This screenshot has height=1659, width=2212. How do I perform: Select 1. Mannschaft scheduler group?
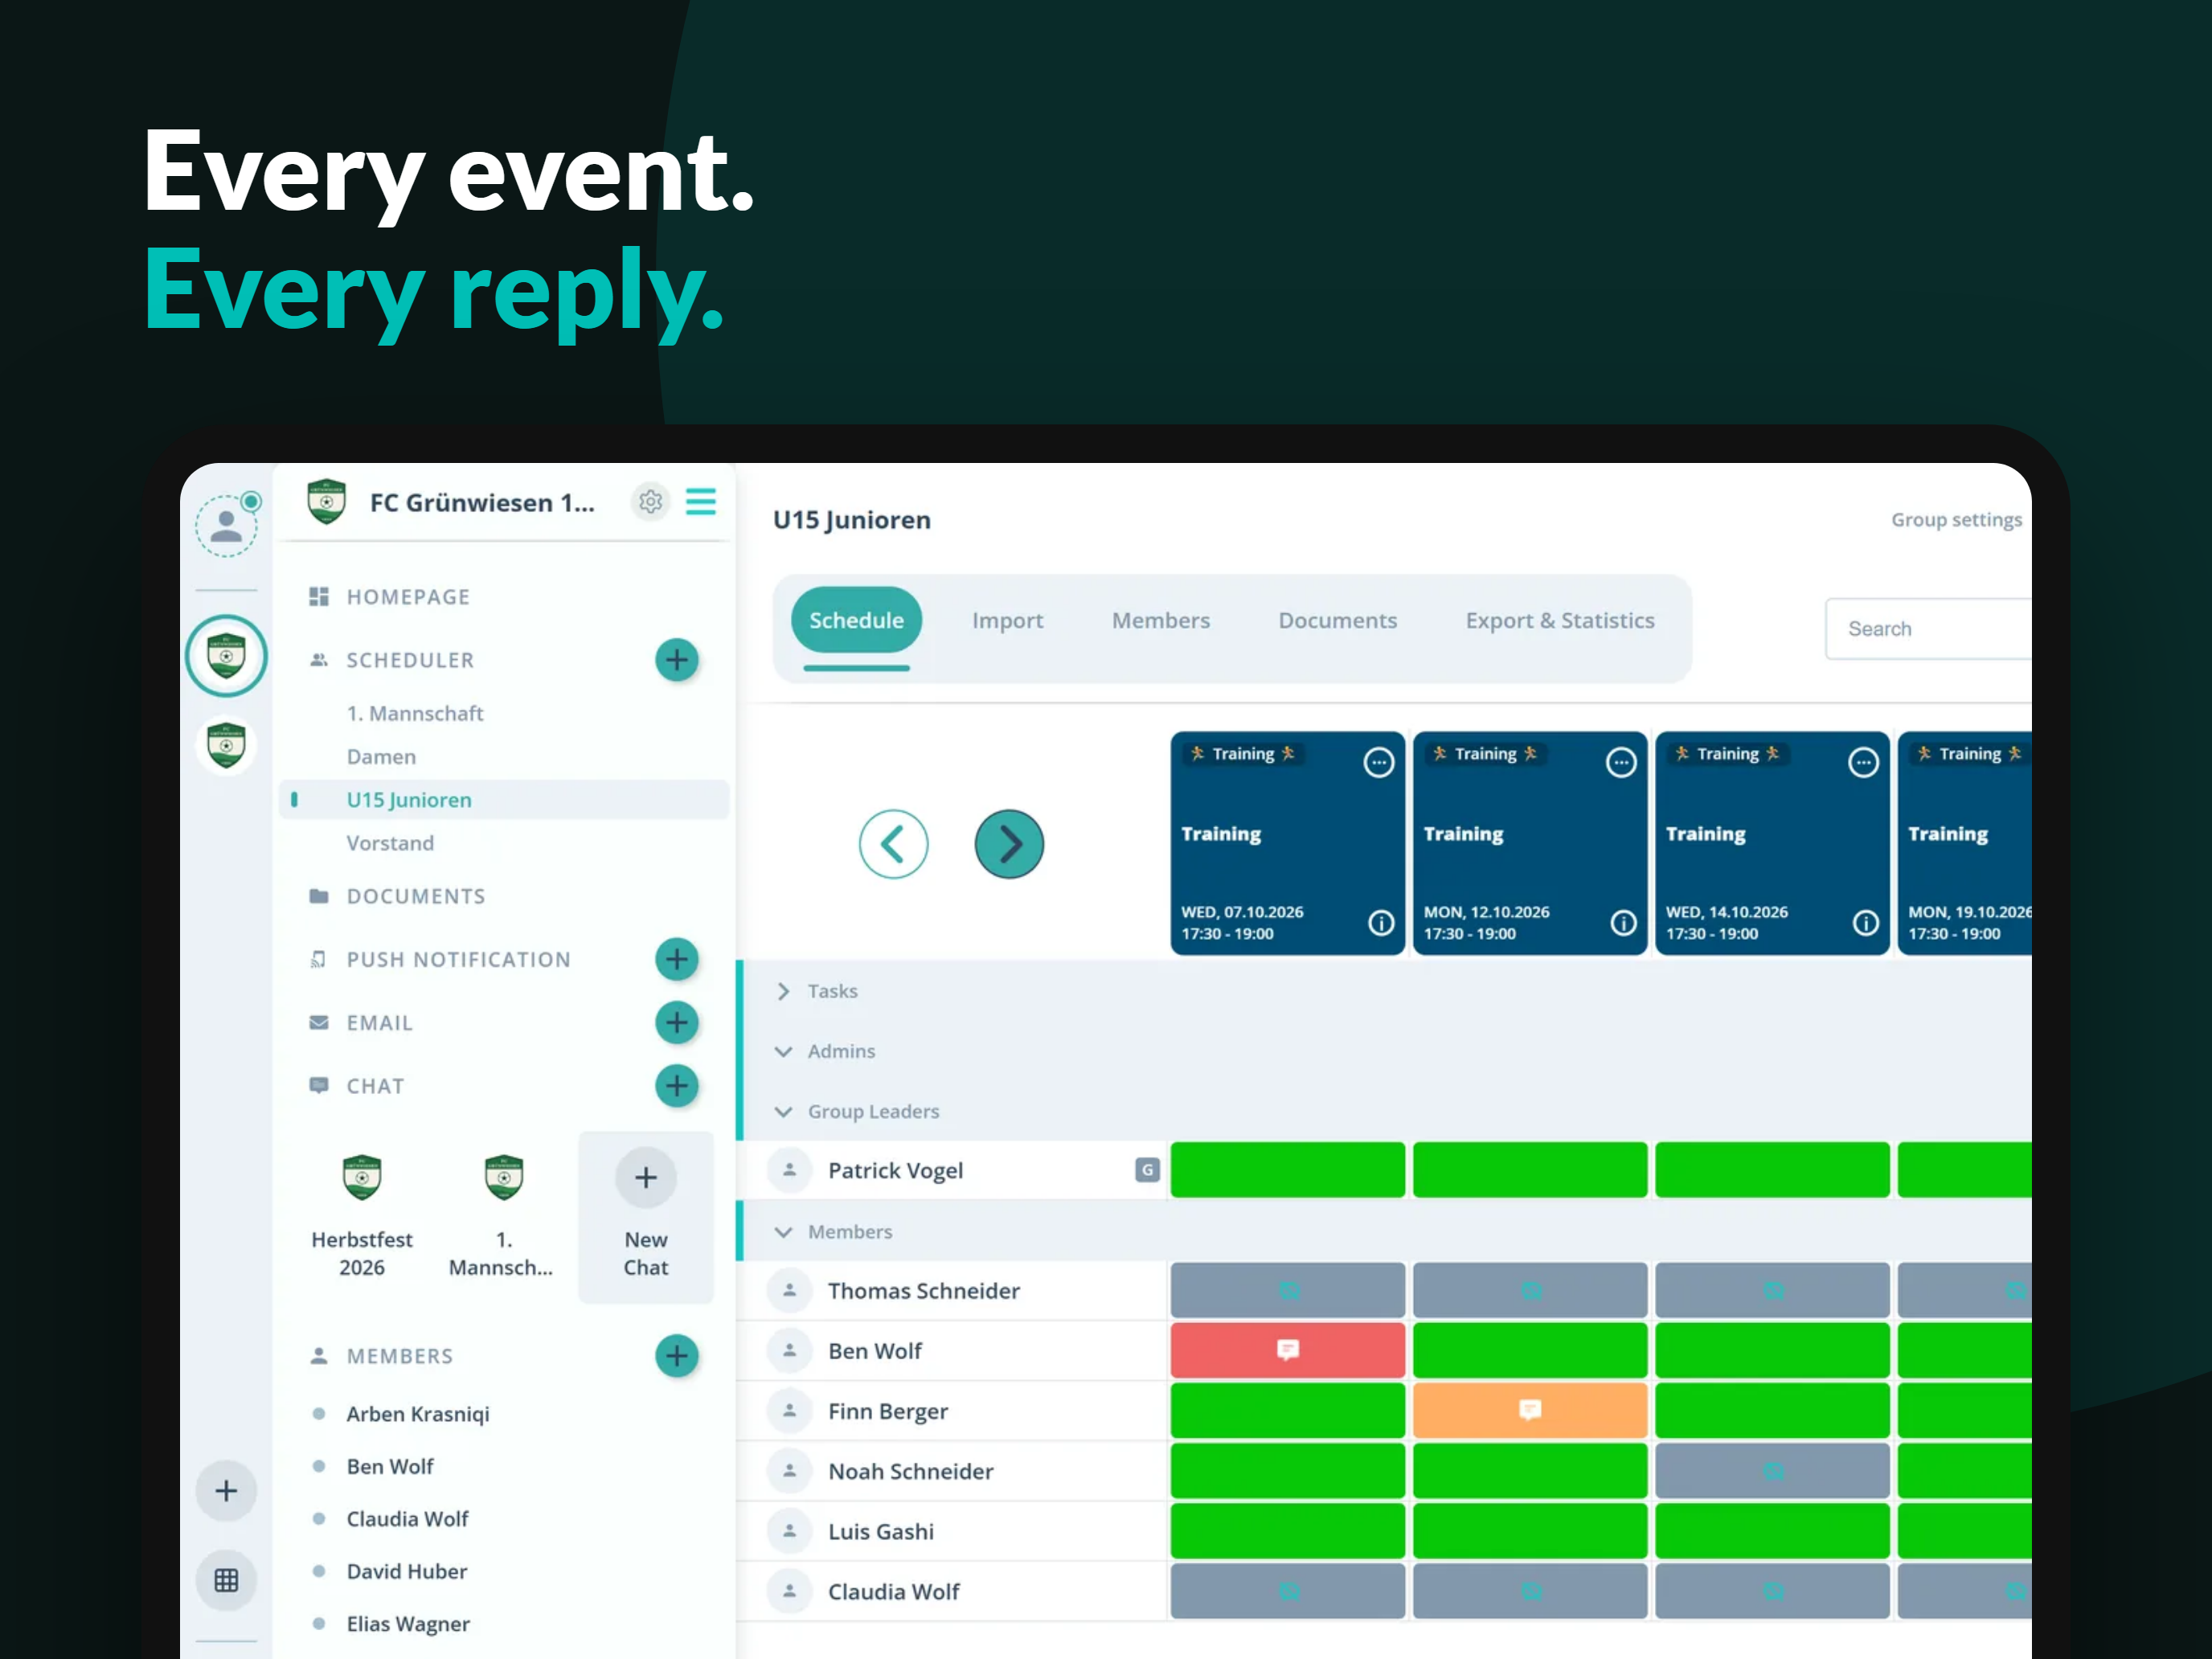415,713
